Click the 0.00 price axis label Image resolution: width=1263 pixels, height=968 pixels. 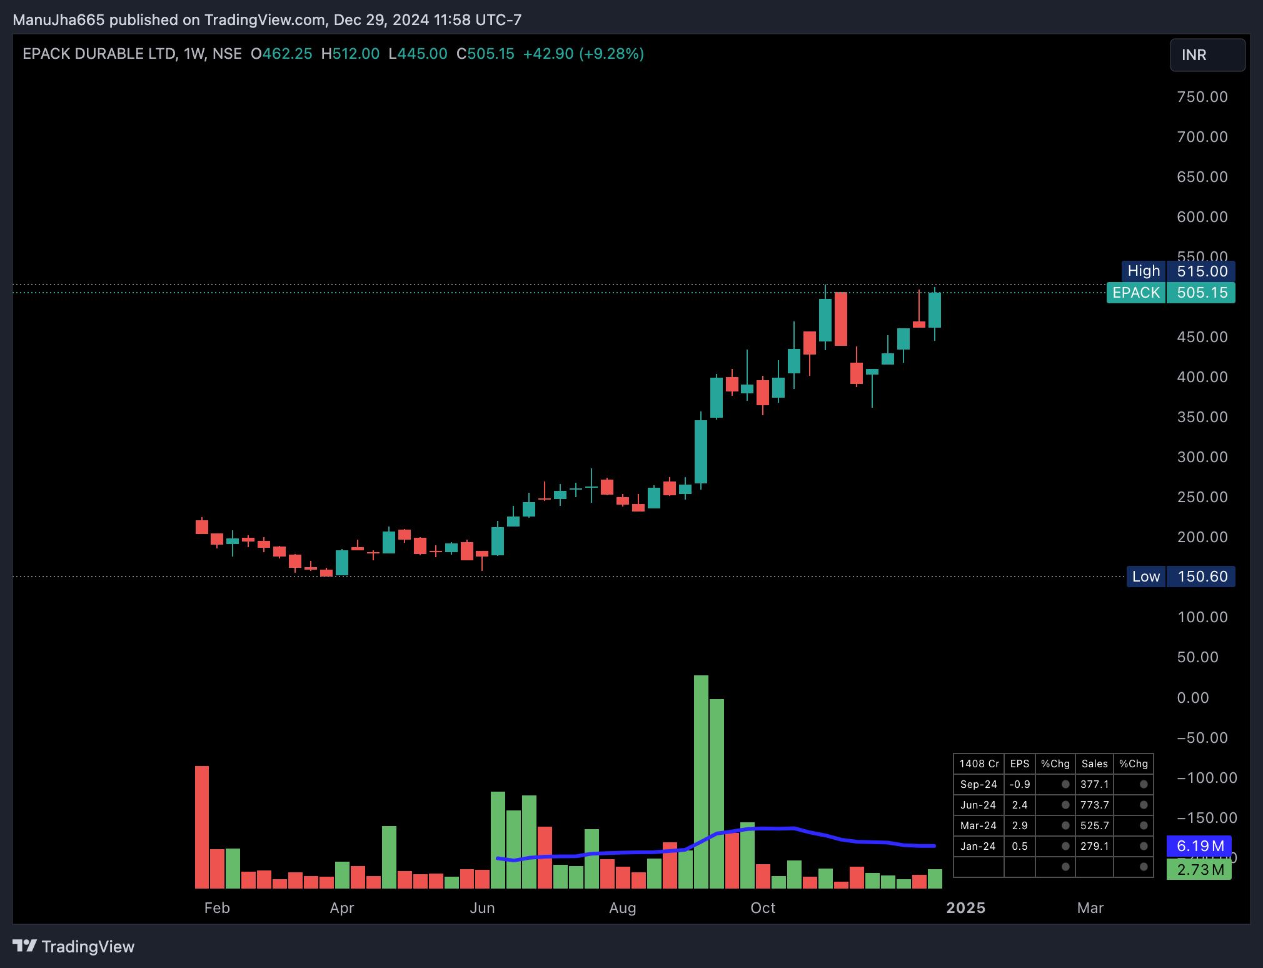(x=1193, y=698)
